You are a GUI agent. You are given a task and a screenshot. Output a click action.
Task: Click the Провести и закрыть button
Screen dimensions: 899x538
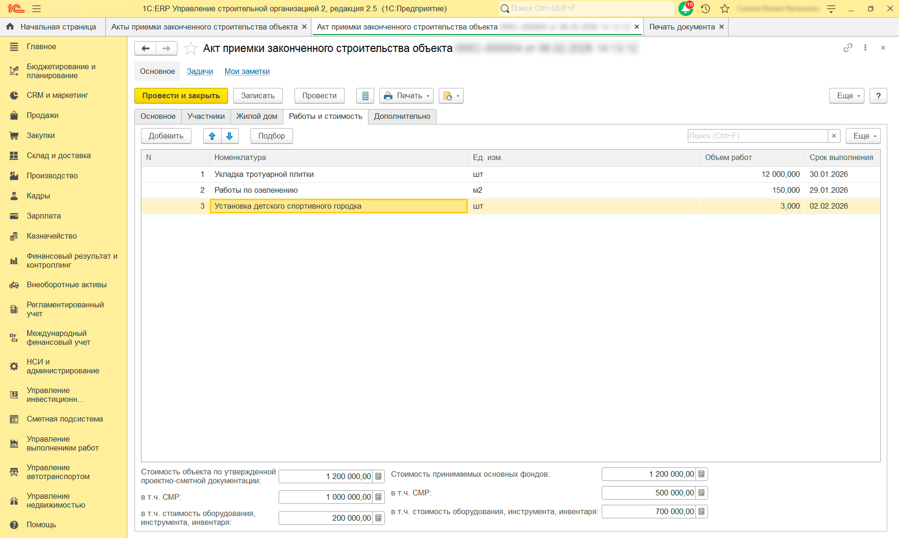[x=181, y=95]
